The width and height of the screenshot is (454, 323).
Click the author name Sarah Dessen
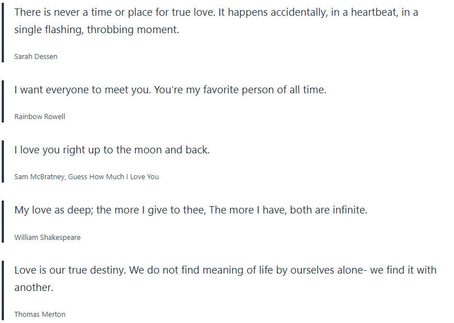[36, 56]
